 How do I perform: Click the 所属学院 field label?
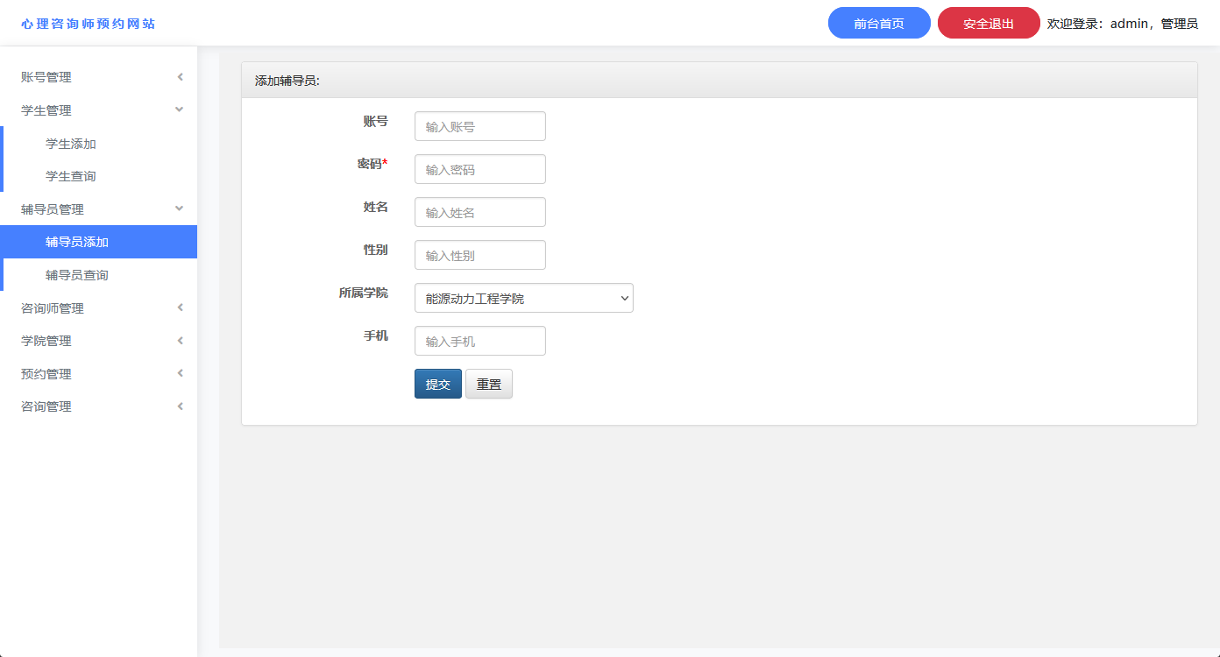364,293
